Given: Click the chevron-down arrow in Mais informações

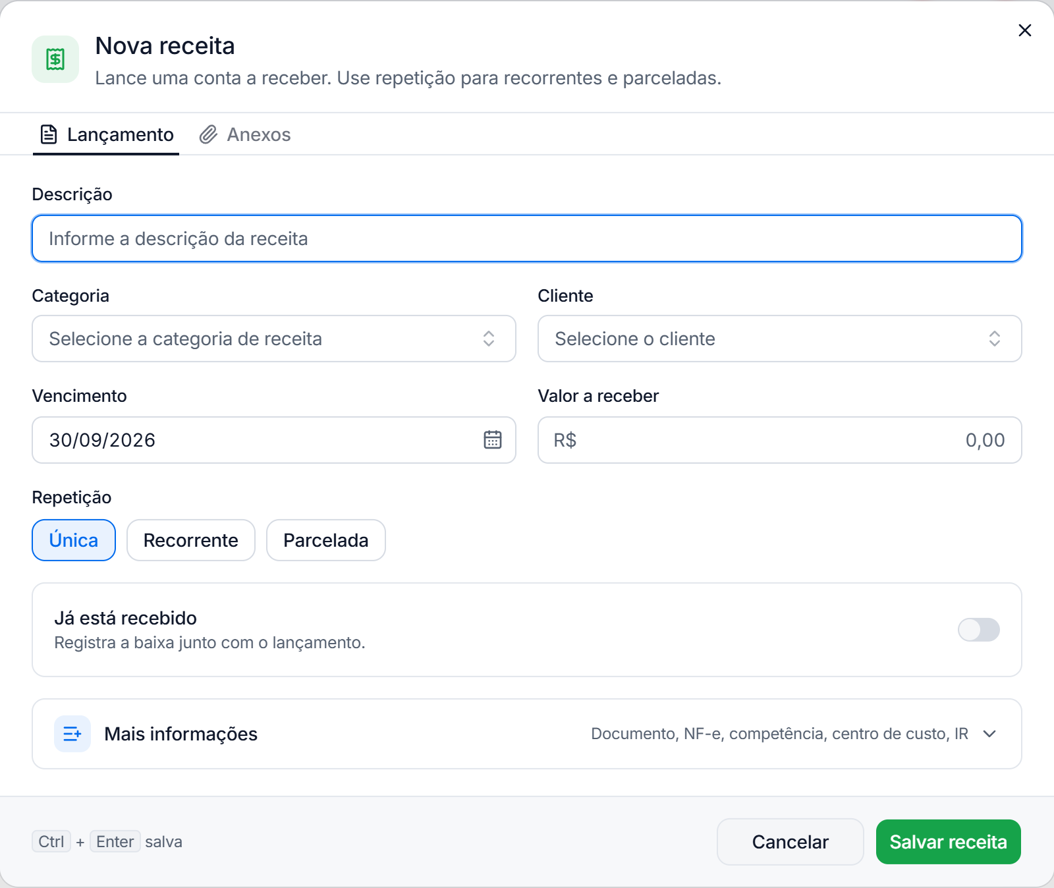Looking at the screenshot, I should point(989,734).
